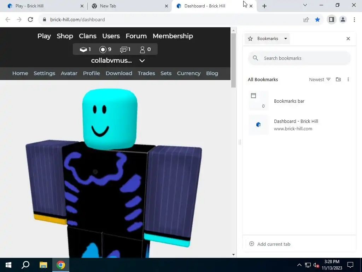Open Currency in the subnavigation
This screenshot has width=362, height=272.
[x=189, y=73]
